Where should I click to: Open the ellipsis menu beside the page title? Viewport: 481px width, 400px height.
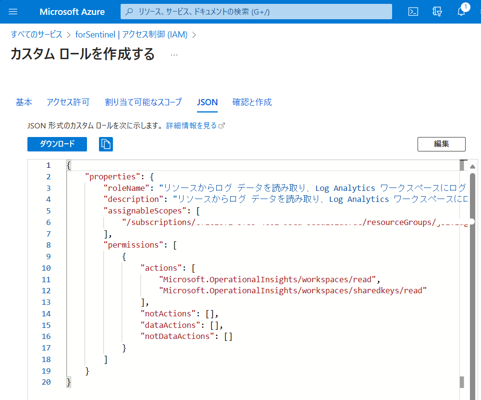[x=174, y=55]
